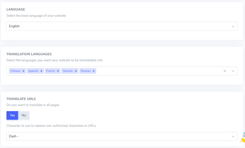
Task: Click the TRANSLATE URLS heading
Action: tap(21, 99)
